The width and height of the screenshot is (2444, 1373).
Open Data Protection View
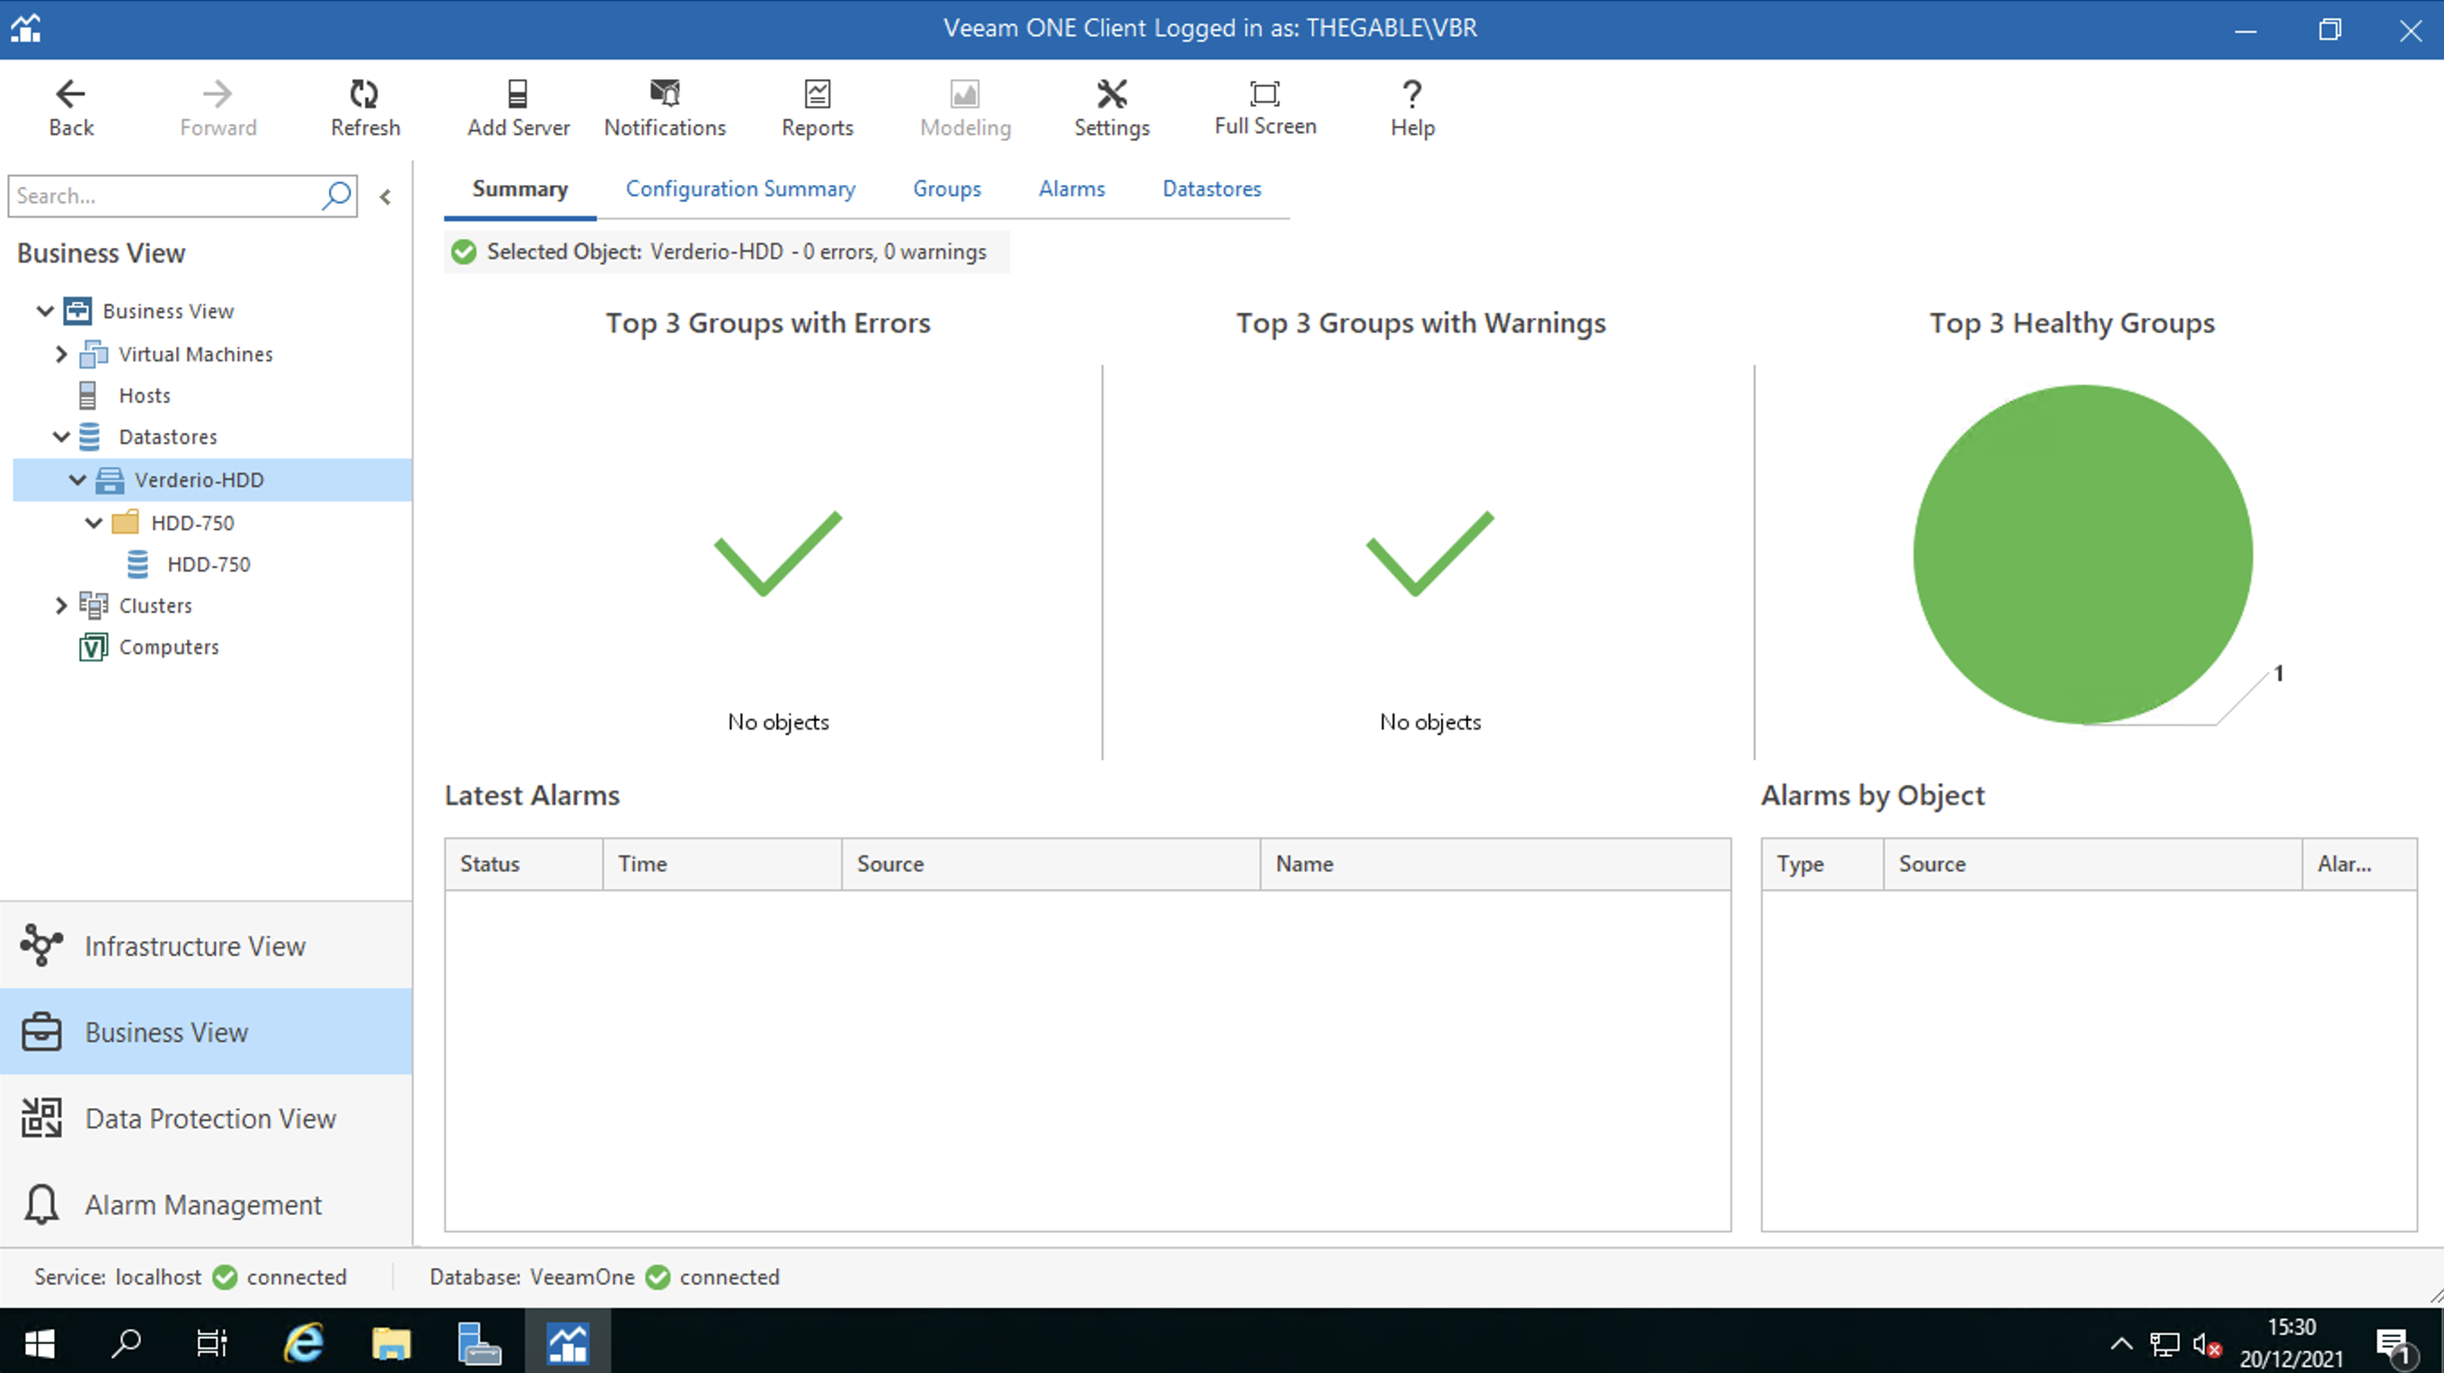pyautogui.click(x=206, y=1118)
